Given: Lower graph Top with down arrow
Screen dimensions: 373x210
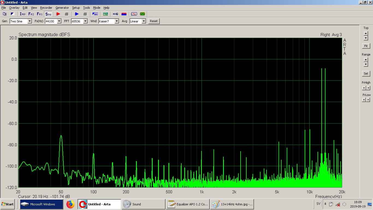Looking at the screenshot, I should point(366,38).
